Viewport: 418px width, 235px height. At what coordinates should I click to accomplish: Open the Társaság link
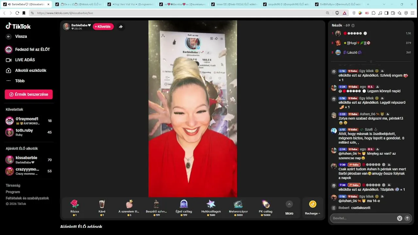13,185
